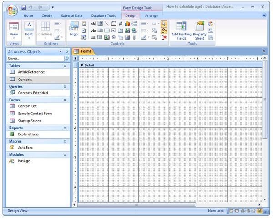
Task: Click the Save icon in Quick Access
Action: (24, 7)
